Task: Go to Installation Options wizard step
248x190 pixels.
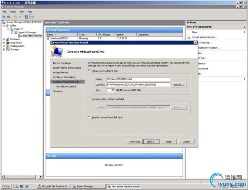Action: (66, 87)
